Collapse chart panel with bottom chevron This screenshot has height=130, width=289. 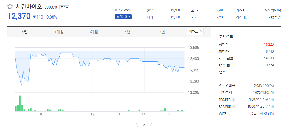(x=144, y=125)
